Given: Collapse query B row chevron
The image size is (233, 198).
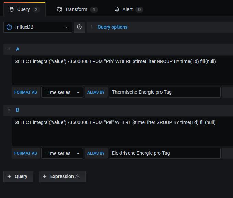Looking at the screenshot, I should coord(9,110).
